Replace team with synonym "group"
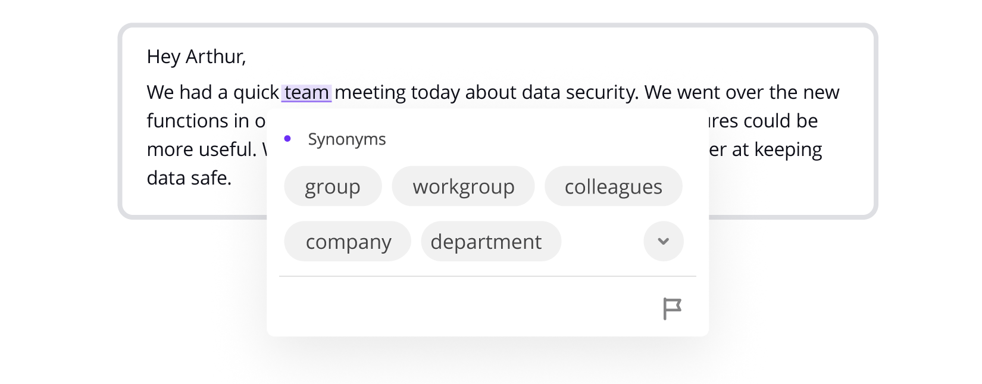This screenshot has height=384, width=982. click(x=333, y=186)
